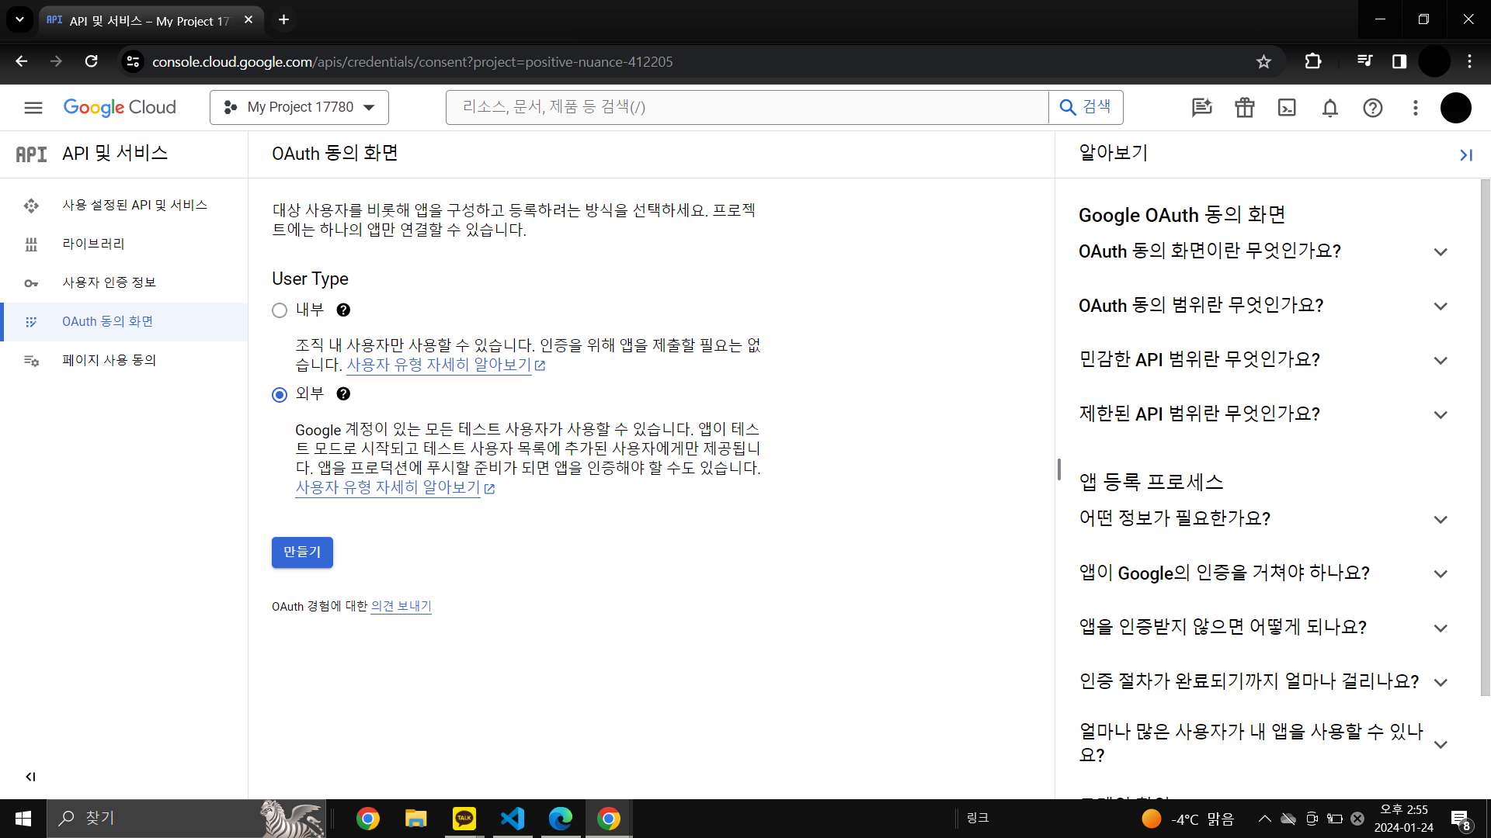
Task: Click the 의견 보내기 feedback link
Action: [x=401, y=606]
